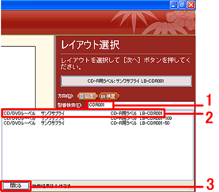Restore down the window

coord(182,5)
